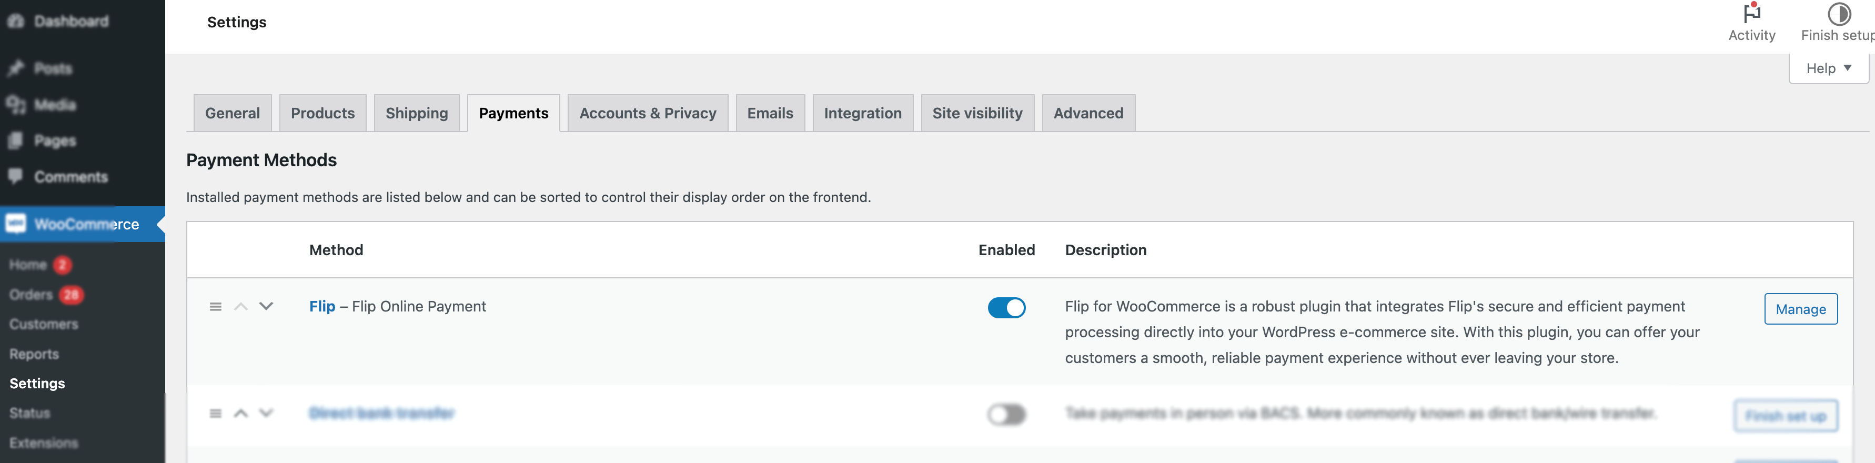Grab the drag handle for Flip row

[x=216, y=307]
